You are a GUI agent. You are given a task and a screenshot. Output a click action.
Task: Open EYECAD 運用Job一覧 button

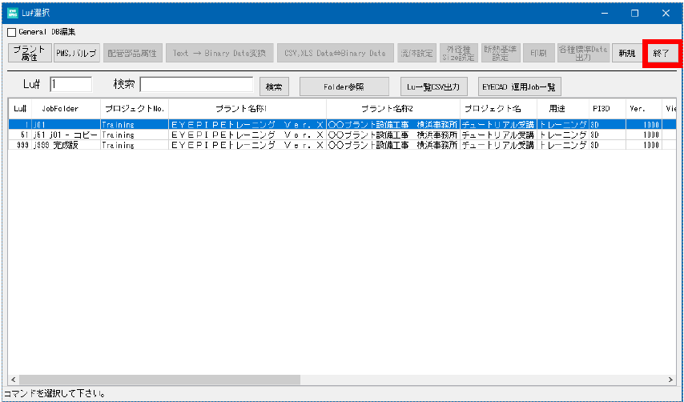coord(519,86)
